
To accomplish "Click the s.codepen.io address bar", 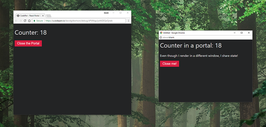I will point(79,21).
